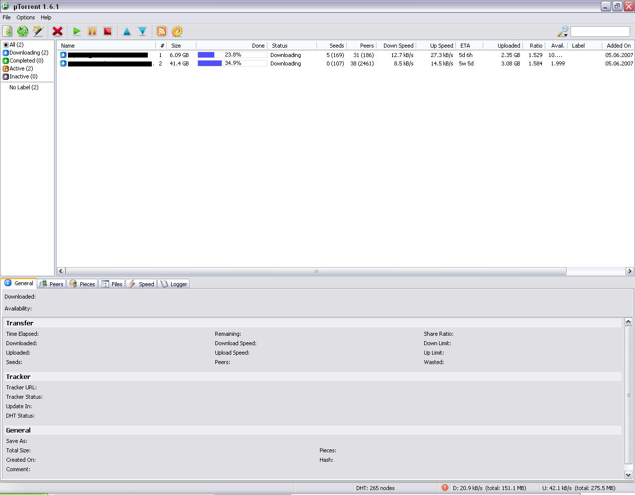The width and height of the screenshot is (635, 495).
Task: Click Move Down Queue arrow icon
Action: tap(142, 31)
